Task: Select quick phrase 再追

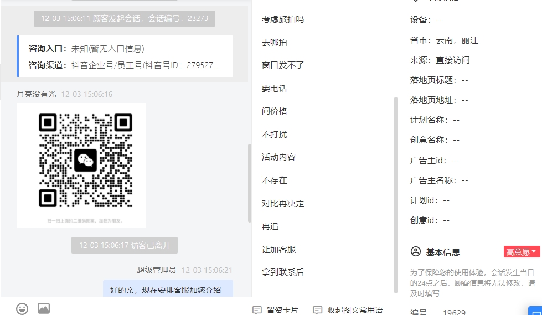Action: 270,226
